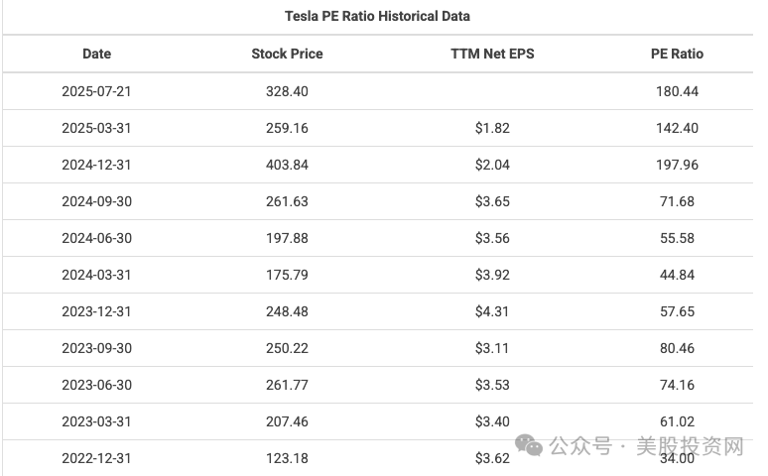768x476 pixels.
Task: Click the TTM Net EPS column header
Action: [492, 54]
